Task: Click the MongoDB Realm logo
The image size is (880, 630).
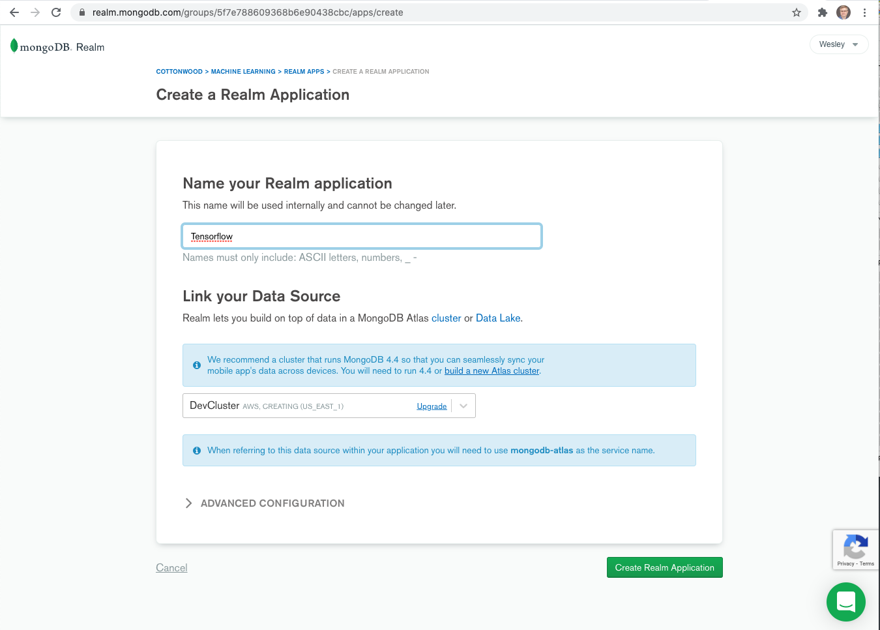Action: tap(57, 46)
